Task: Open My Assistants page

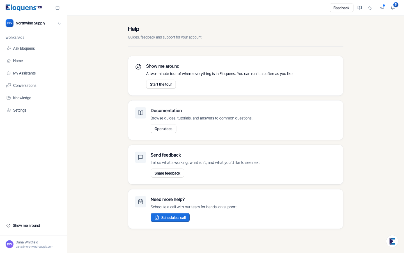Action: [x=34, y=73]
